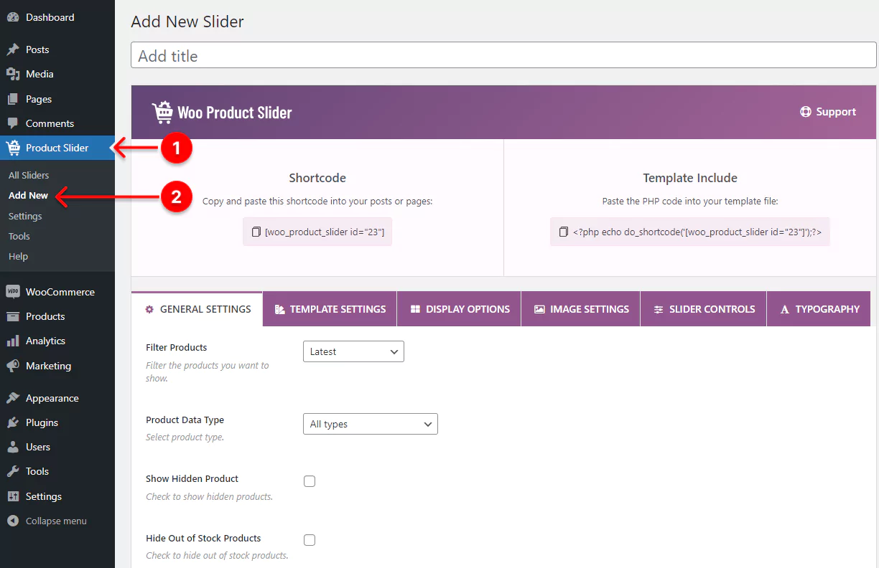Click the Support lifebuoy icon
The image size is (879, 568).
(806, 112)
